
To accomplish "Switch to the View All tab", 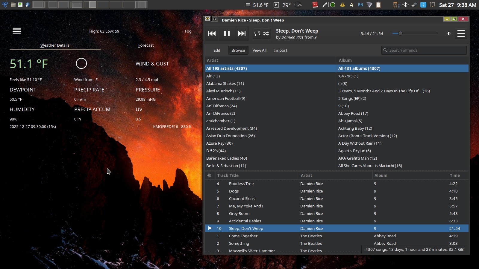I will click(259, 50).
